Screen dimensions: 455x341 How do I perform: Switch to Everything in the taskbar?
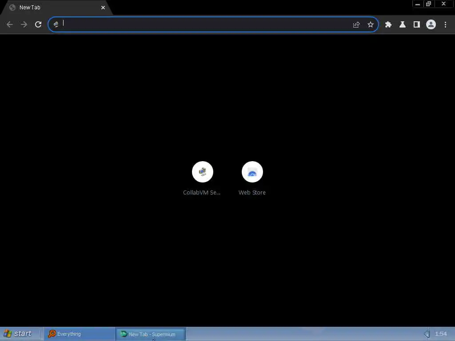79,334
